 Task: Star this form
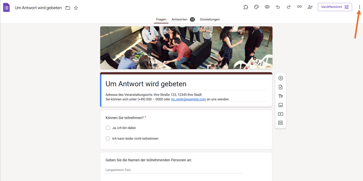(x=76, y=8)
